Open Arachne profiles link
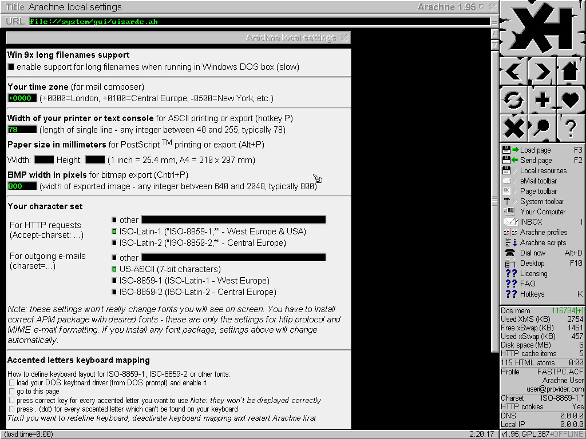 (x=544, y=232)
